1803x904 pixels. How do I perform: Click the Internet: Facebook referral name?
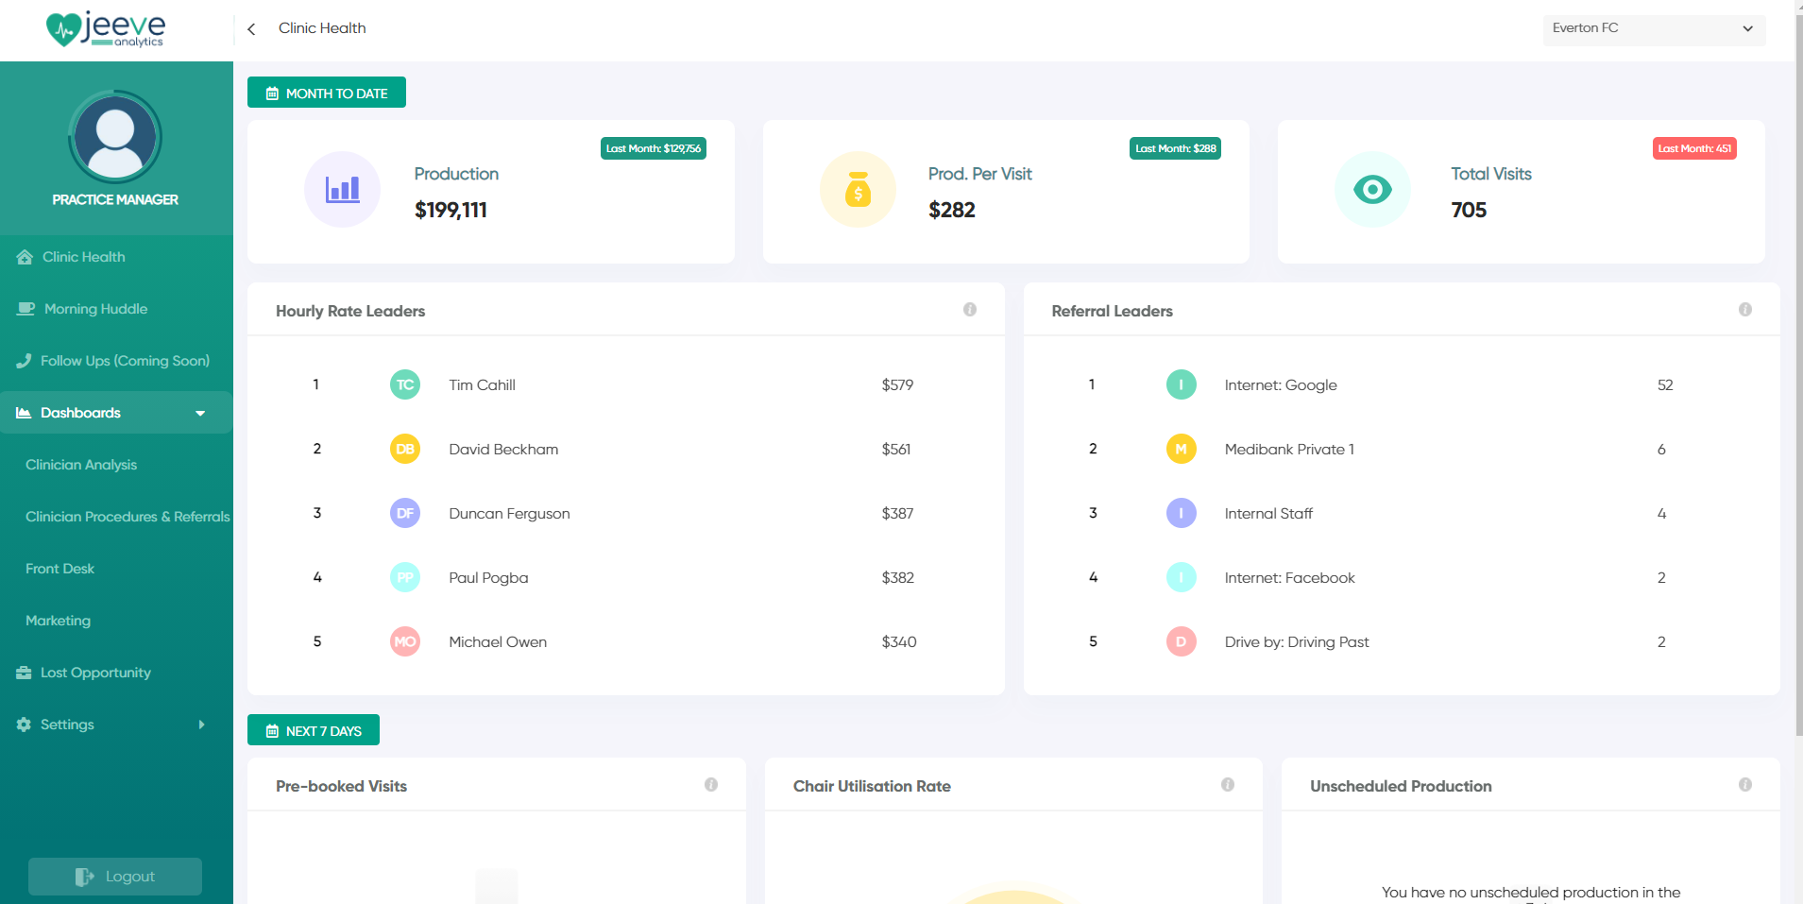coord(1289,577)
